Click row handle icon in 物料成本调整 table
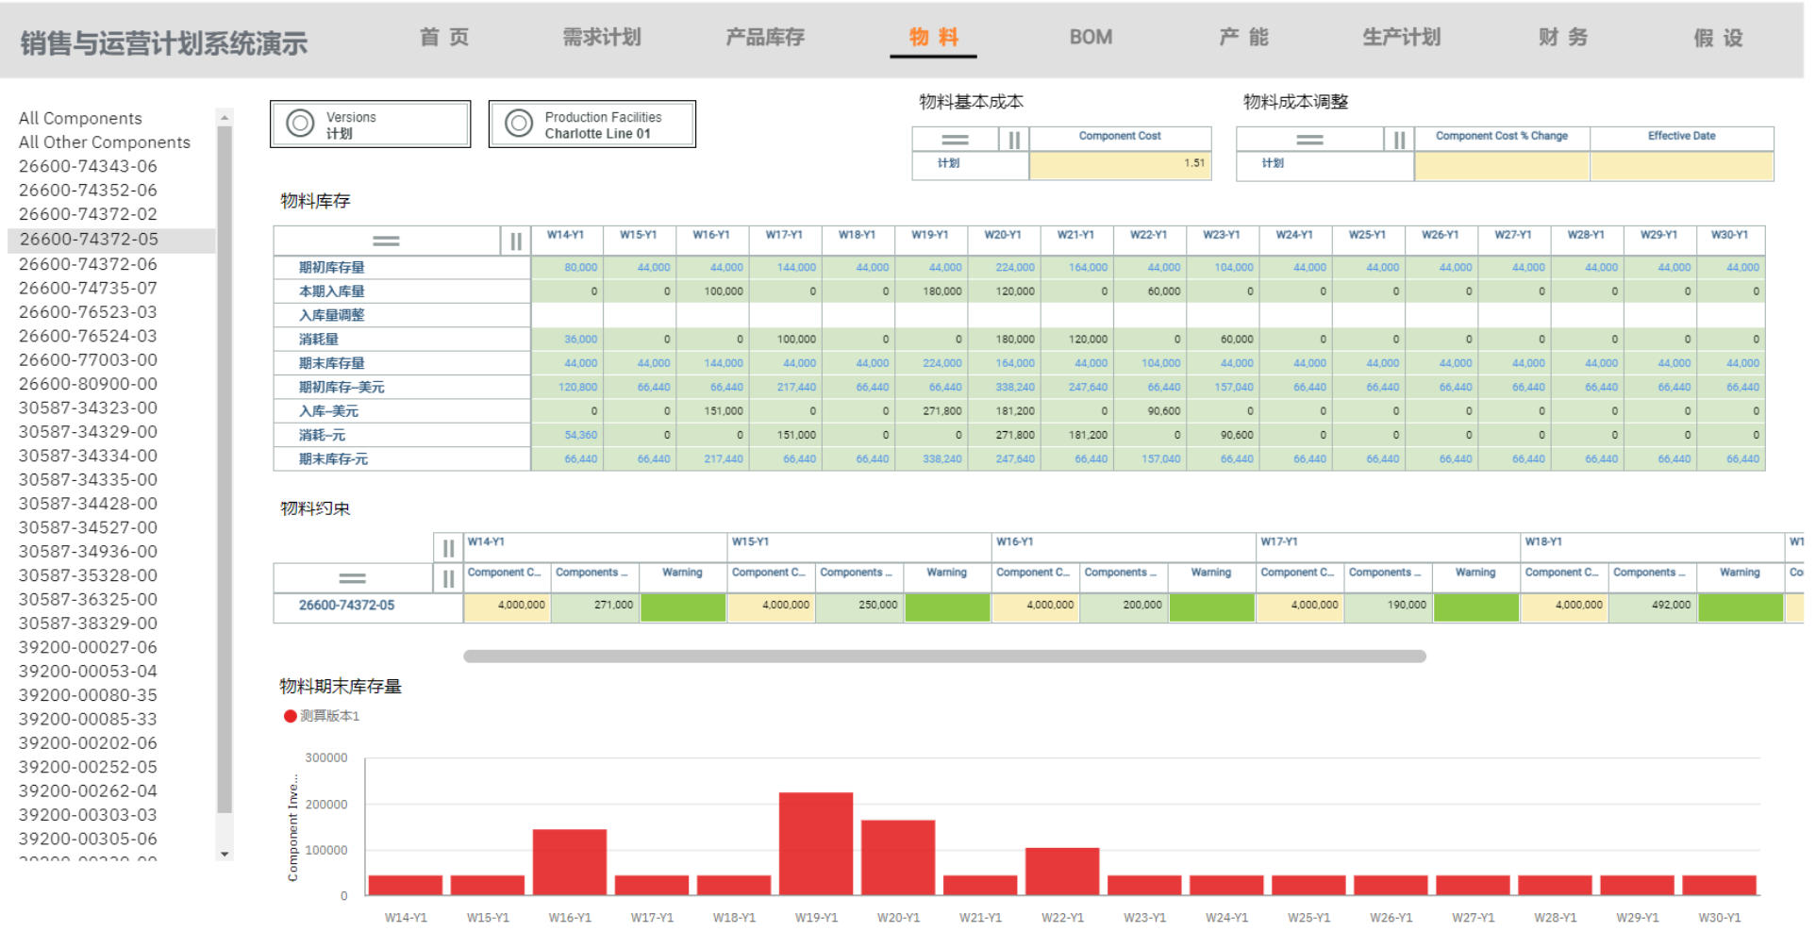The width and height of the screenshot is (1816, 948). [x=1308, y=140]
